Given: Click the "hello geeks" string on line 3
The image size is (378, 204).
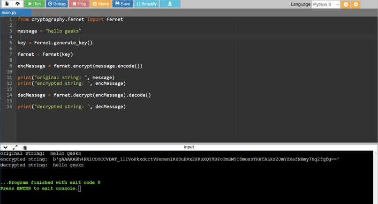Looking at the screenshot, I should [63, 31].
